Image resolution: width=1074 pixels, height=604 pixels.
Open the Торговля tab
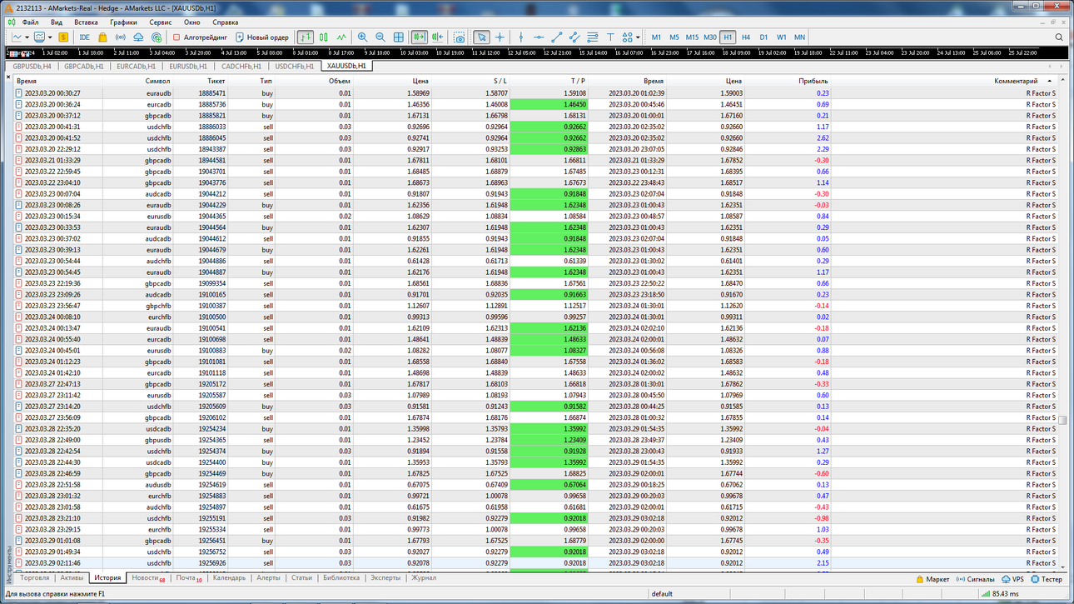click(x=35, y=577)
